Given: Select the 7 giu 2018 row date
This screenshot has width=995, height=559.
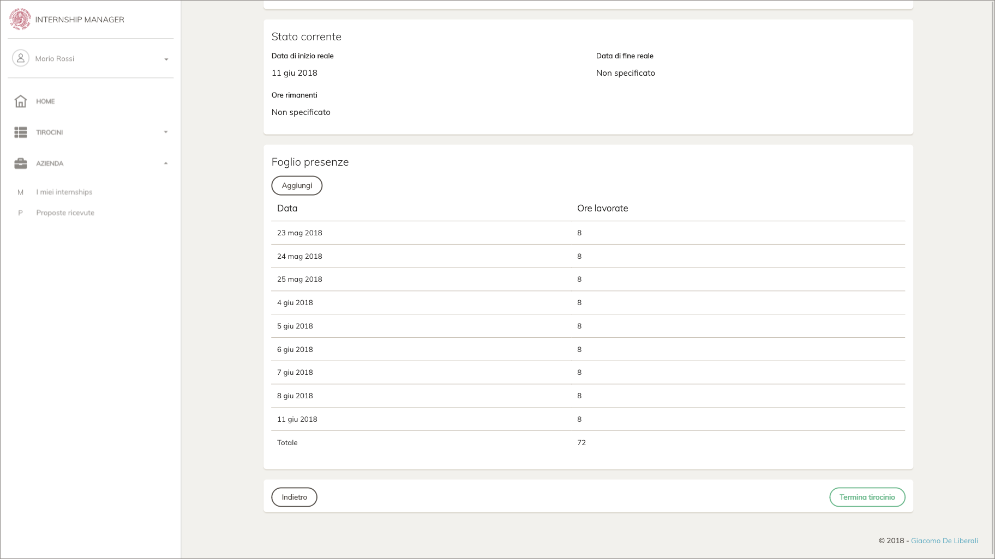Looking at the screenshot, I should pyautogui.click(x=295, y=373).
